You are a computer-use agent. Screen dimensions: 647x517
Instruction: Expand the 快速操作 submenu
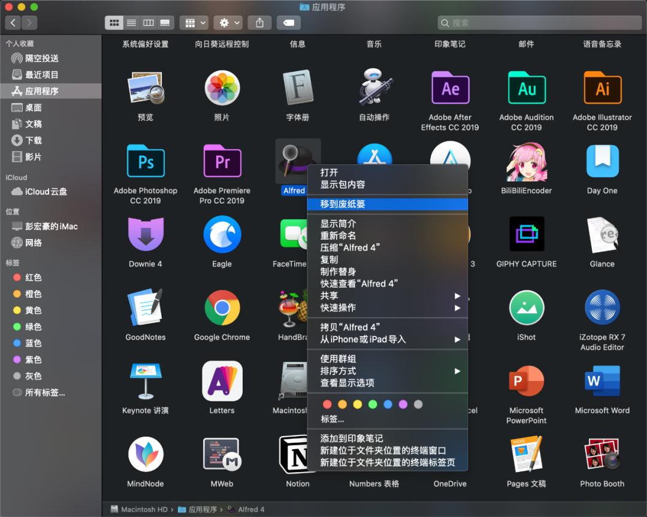(x=388, y=308)
